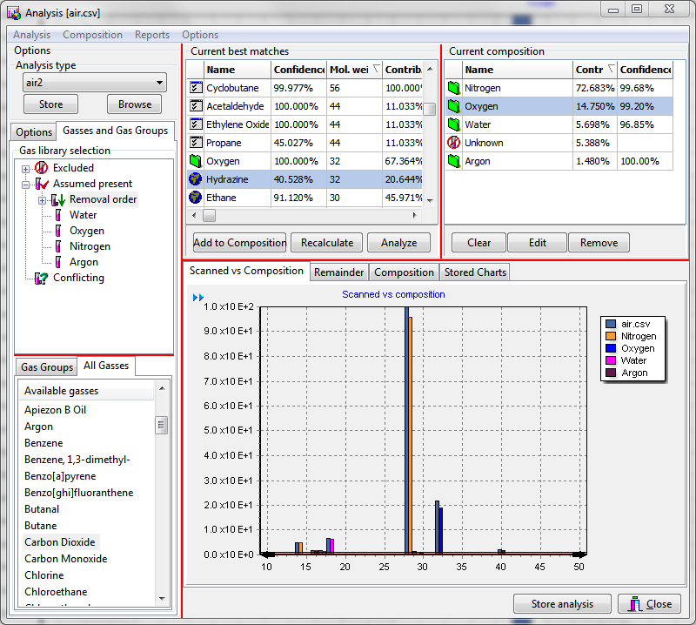The height and width of the screenshot is (625, 696).
Task: Open the Reports menu
Action: [152, 35]
